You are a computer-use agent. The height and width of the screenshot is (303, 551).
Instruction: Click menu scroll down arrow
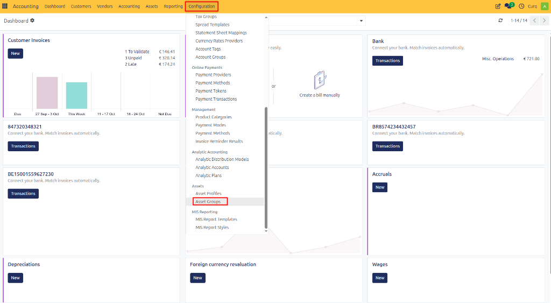(266, 231)
